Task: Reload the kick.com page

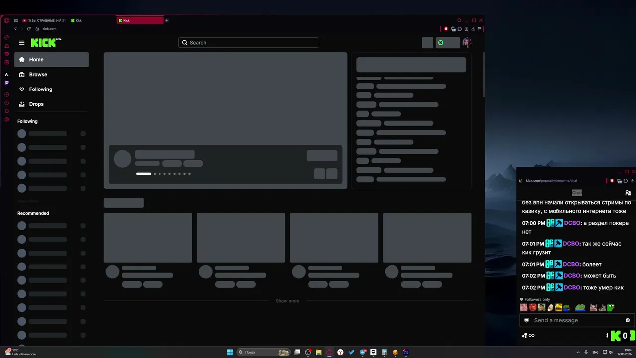Action: point(29,29)
